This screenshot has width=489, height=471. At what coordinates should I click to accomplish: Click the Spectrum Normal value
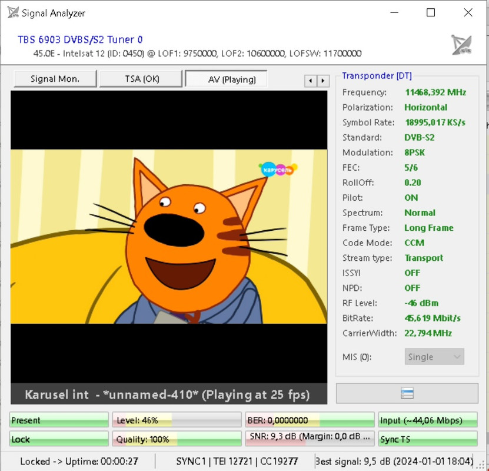pyautogui.click(x=420, y=213)
